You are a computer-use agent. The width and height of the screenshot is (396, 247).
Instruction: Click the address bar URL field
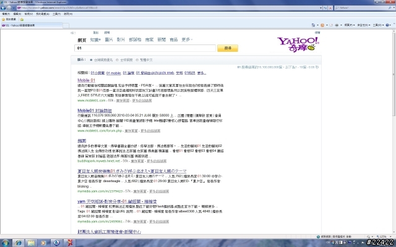[168, 8]
